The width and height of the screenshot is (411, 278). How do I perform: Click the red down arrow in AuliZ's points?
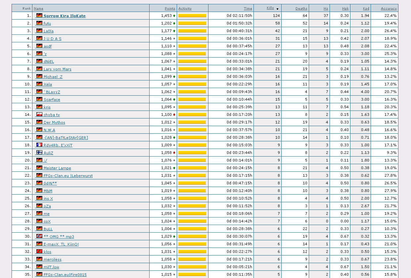pyautogui.click(x=174, y=153)
